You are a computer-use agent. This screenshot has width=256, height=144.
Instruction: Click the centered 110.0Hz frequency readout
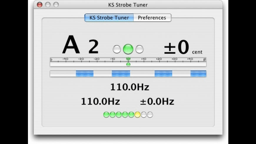pos(130,87)
